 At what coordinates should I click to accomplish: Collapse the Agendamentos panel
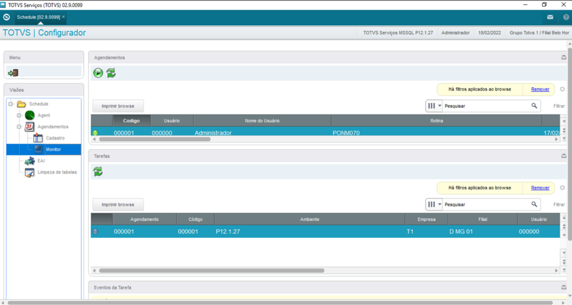point(564,57)
